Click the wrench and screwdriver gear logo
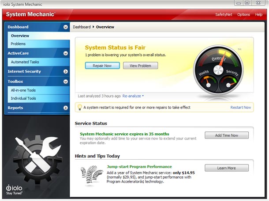269x201 pixels. (37, 159)
